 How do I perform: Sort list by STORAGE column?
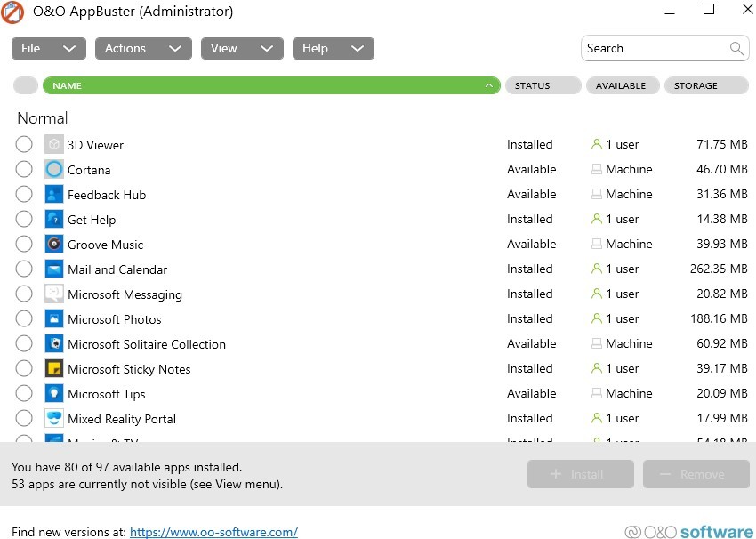[x=706, y=85]
